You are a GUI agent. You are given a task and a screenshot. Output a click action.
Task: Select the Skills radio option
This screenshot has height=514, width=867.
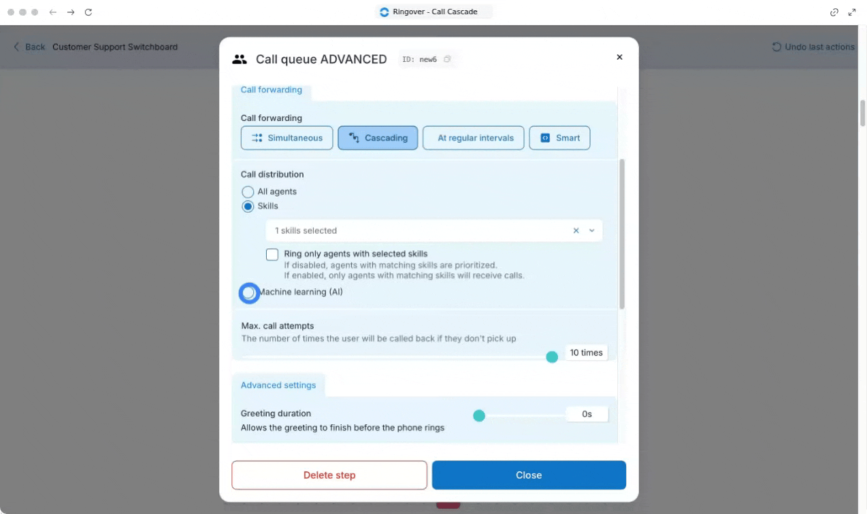[x=248, y=207]
